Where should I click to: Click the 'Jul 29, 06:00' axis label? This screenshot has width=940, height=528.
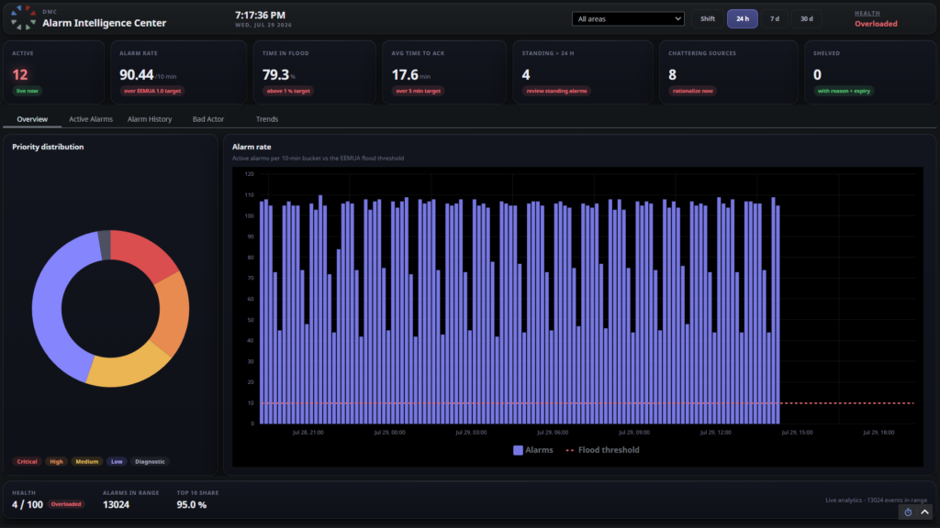(552, 433)
